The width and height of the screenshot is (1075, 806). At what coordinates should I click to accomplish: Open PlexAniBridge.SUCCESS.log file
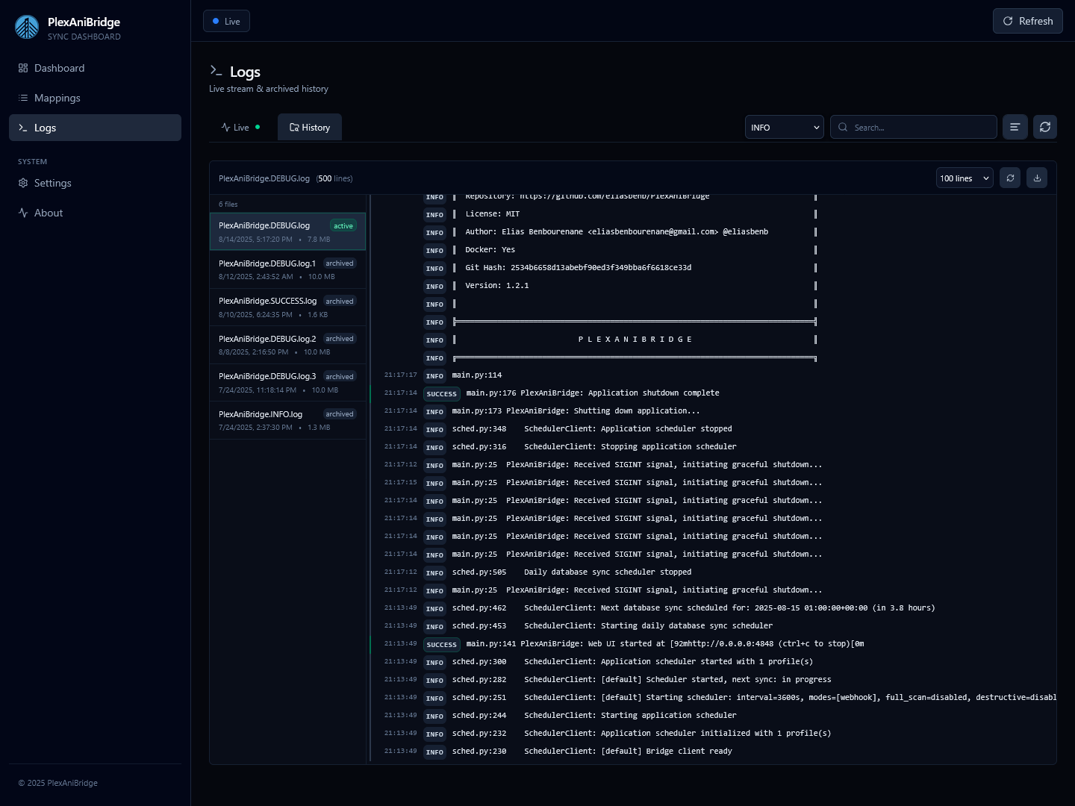[287, 307]
